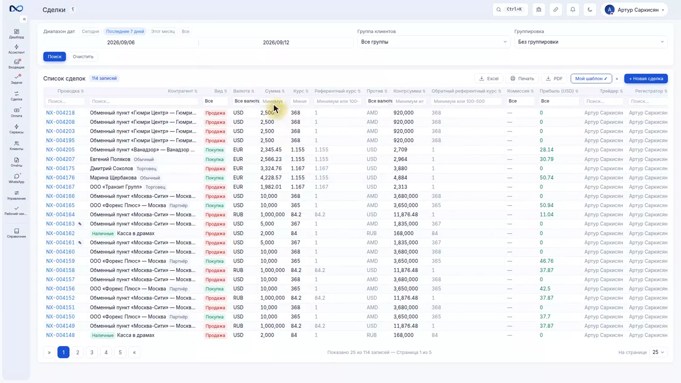
Task: Select the Все date range option
Action: (x=186, y=31)
